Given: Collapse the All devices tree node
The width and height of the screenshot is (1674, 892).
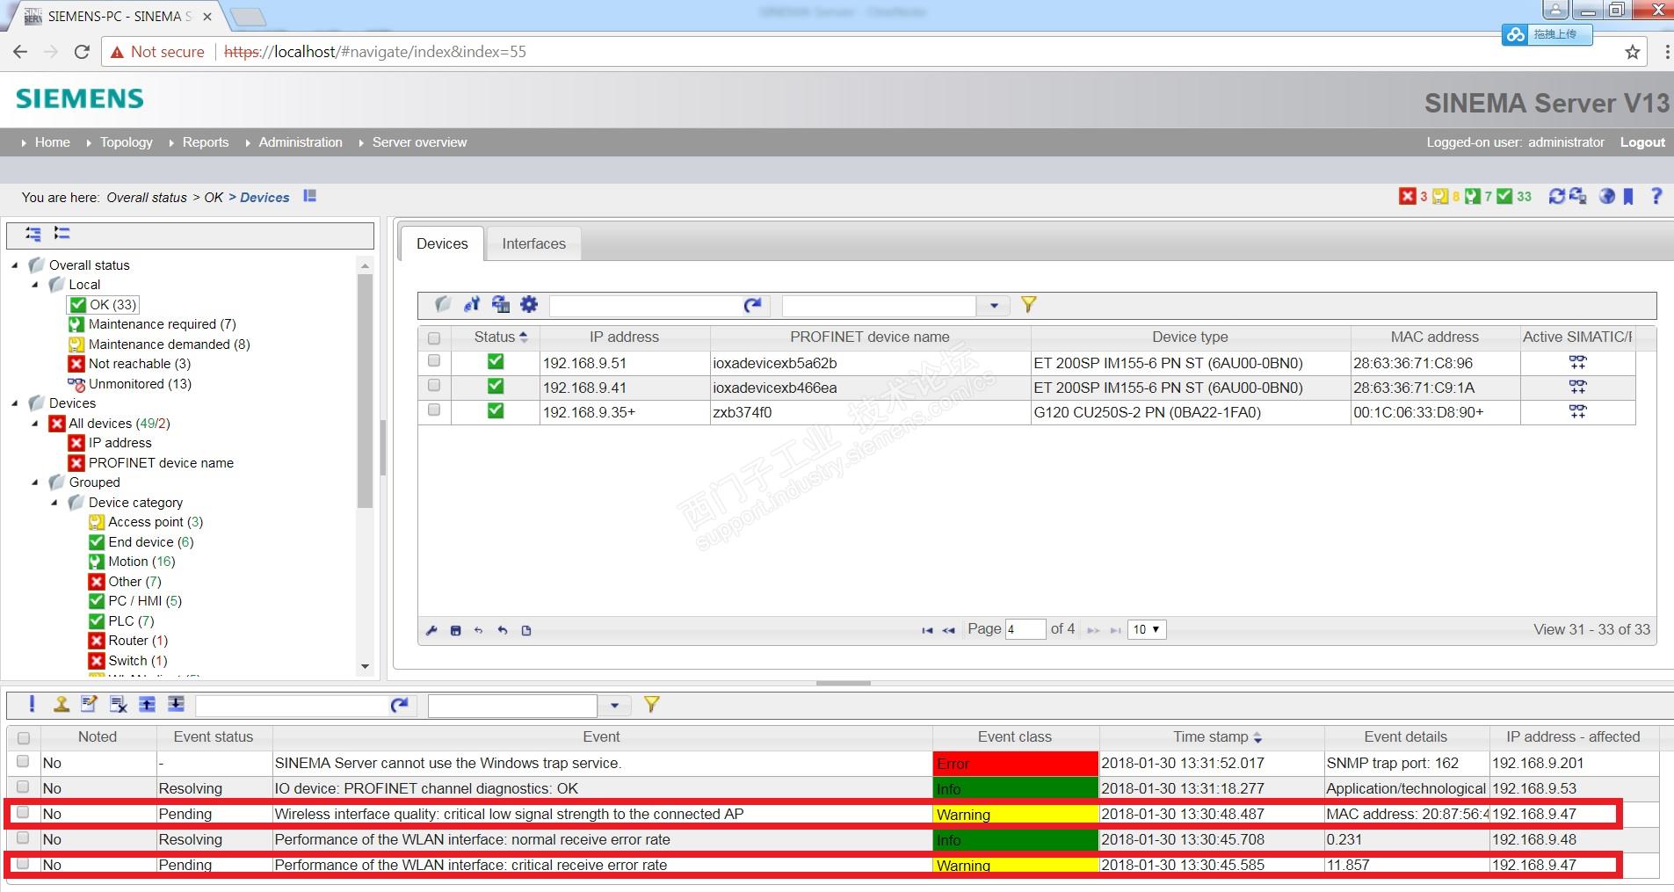Looking at the screenshot, I should tap(35, 424).
